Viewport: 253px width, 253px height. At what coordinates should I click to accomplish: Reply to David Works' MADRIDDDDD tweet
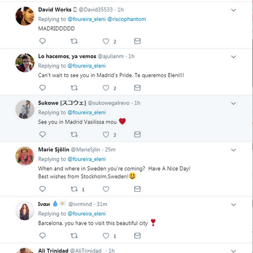43,41
